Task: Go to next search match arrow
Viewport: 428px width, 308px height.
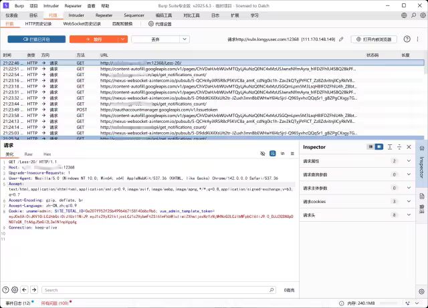Action: point(34,290)
